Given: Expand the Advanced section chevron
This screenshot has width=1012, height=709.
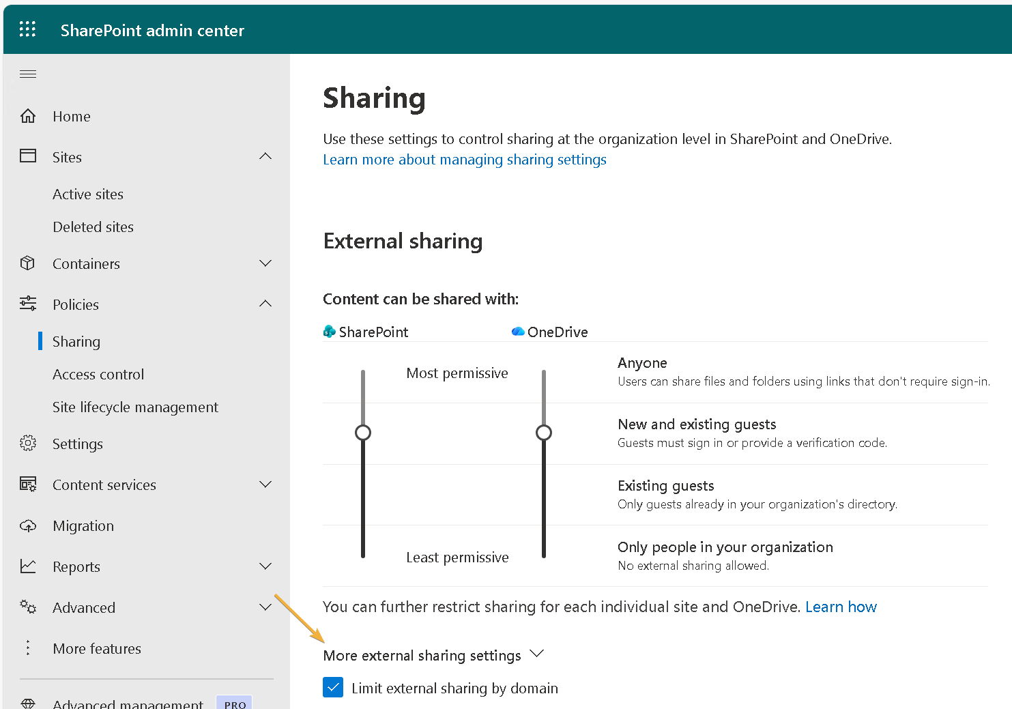Looking at the screenshot, I should coord(265,607).
